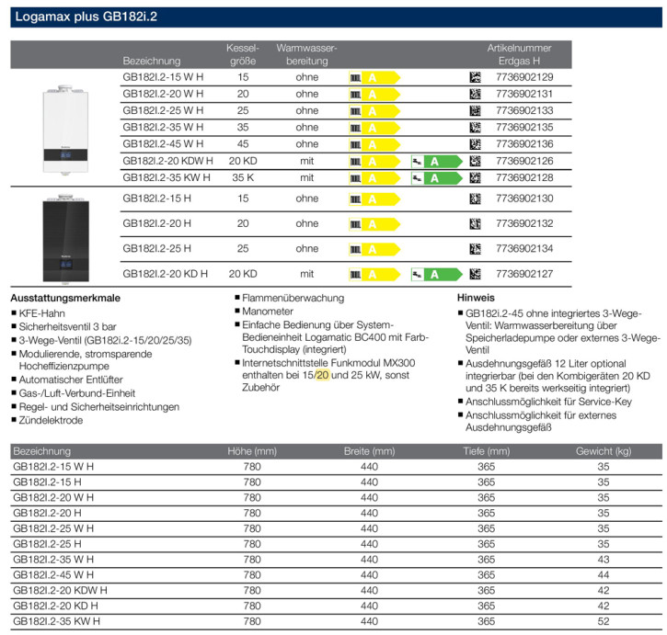Click yellow heating energy label in 7736902126 row
Viewport: 667px width, 635px height.
[x=374, y=162]
